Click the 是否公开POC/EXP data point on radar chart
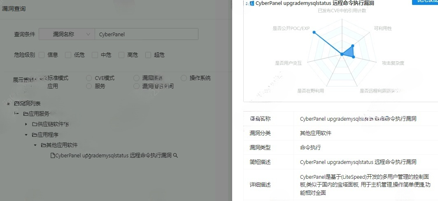 tap(314, 32)
